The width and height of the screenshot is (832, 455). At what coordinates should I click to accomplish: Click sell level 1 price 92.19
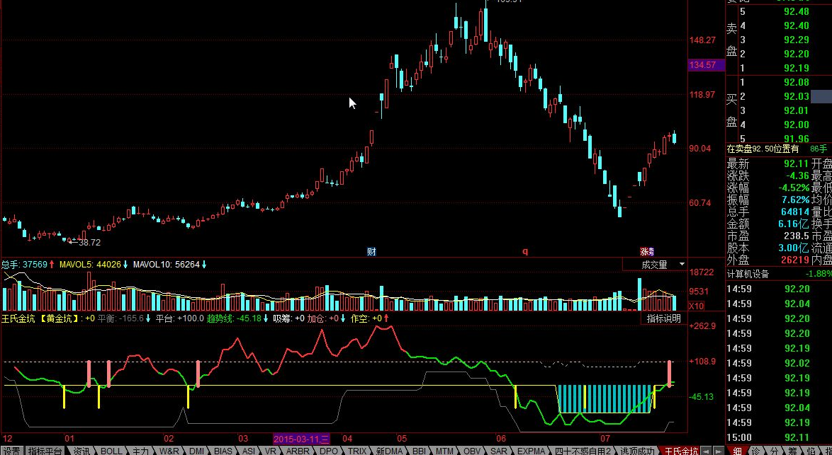[796, 68]
